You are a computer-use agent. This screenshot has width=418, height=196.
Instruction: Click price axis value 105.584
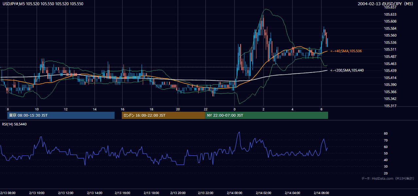click(x=391, y=28)
